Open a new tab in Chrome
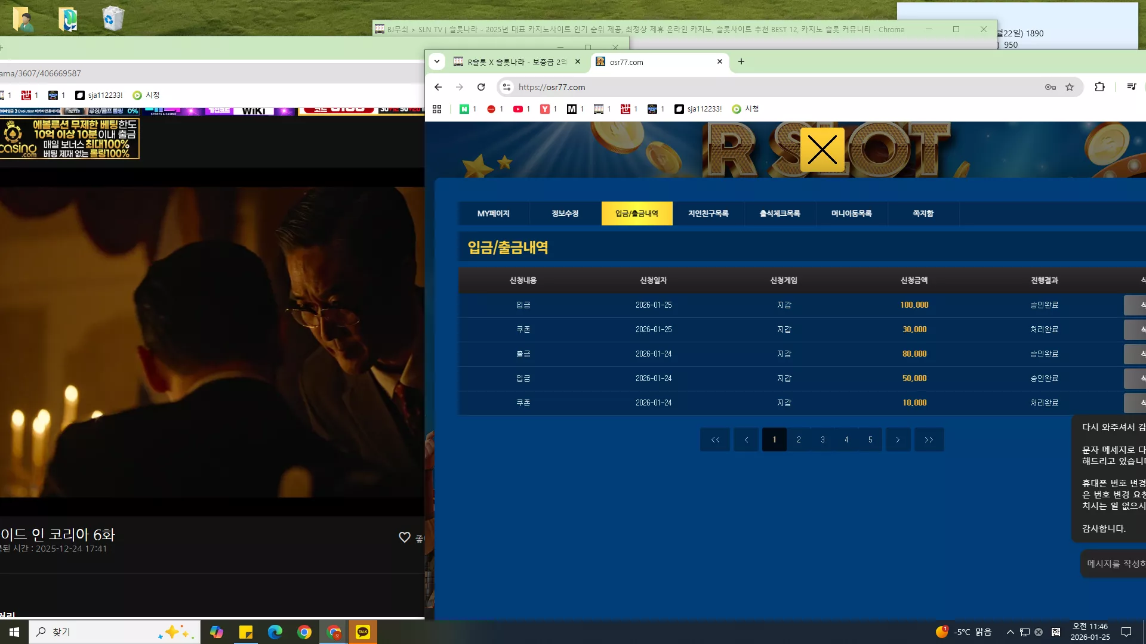Screen dimensions: 1146x644 [741, 61]
